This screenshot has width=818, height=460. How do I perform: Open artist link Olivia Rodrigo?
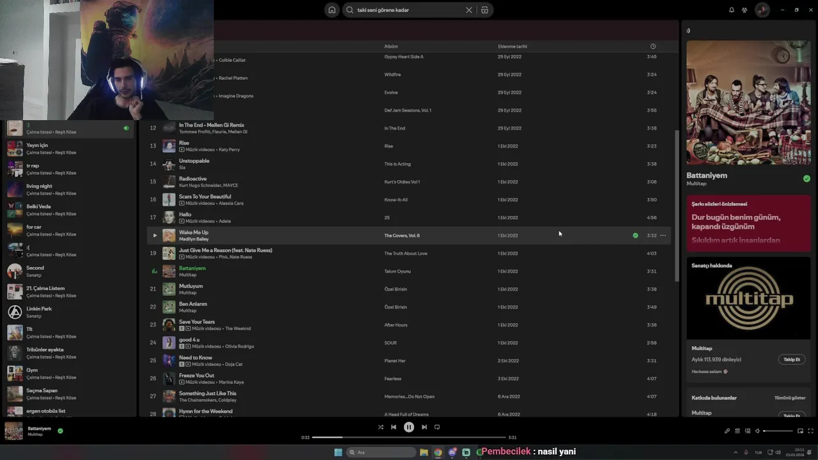[x=239, y=346]
